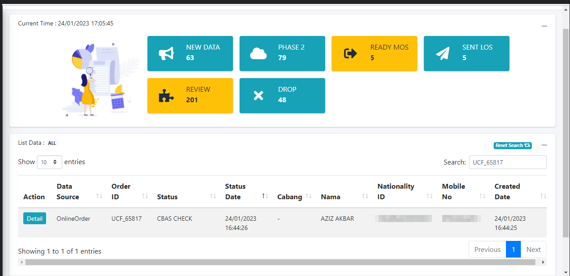570x276 pixels.
Task: Open the PHASE 2 card with 79 items
Action: coord(282,54)
